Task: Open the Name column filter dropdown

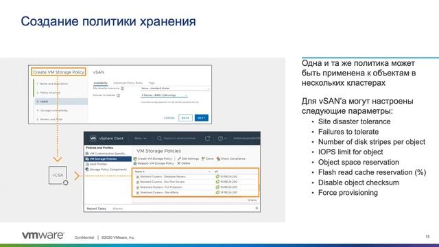Action: tap(209, 172)
